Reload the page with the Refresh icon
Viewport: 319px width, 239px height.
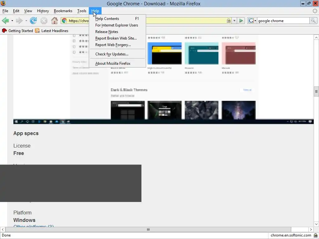point(33,21)
